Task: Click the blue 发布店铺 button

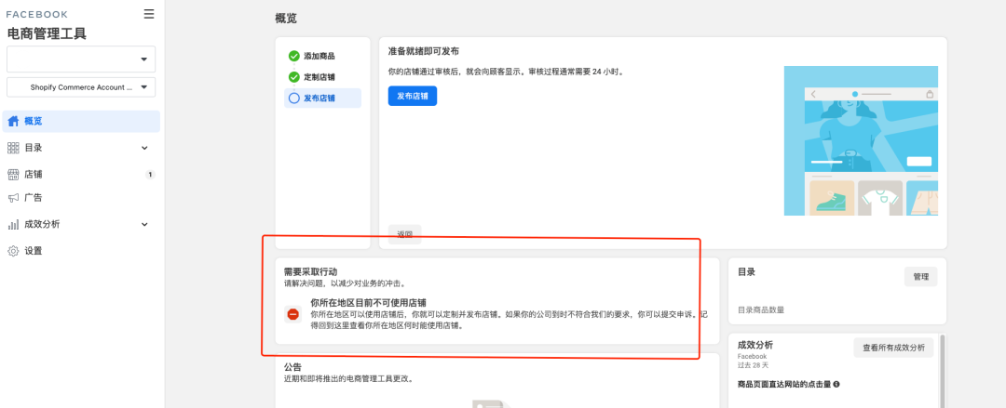Action: coord(413,96)
